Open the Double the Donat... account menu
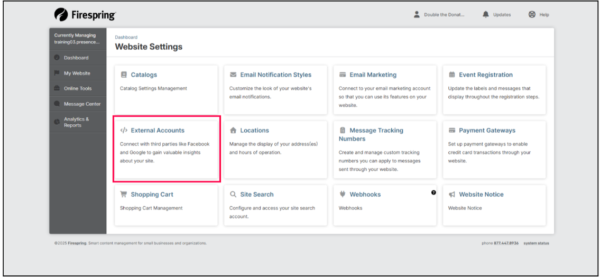This screenshot has height=277, width=600. coord(439,15)
